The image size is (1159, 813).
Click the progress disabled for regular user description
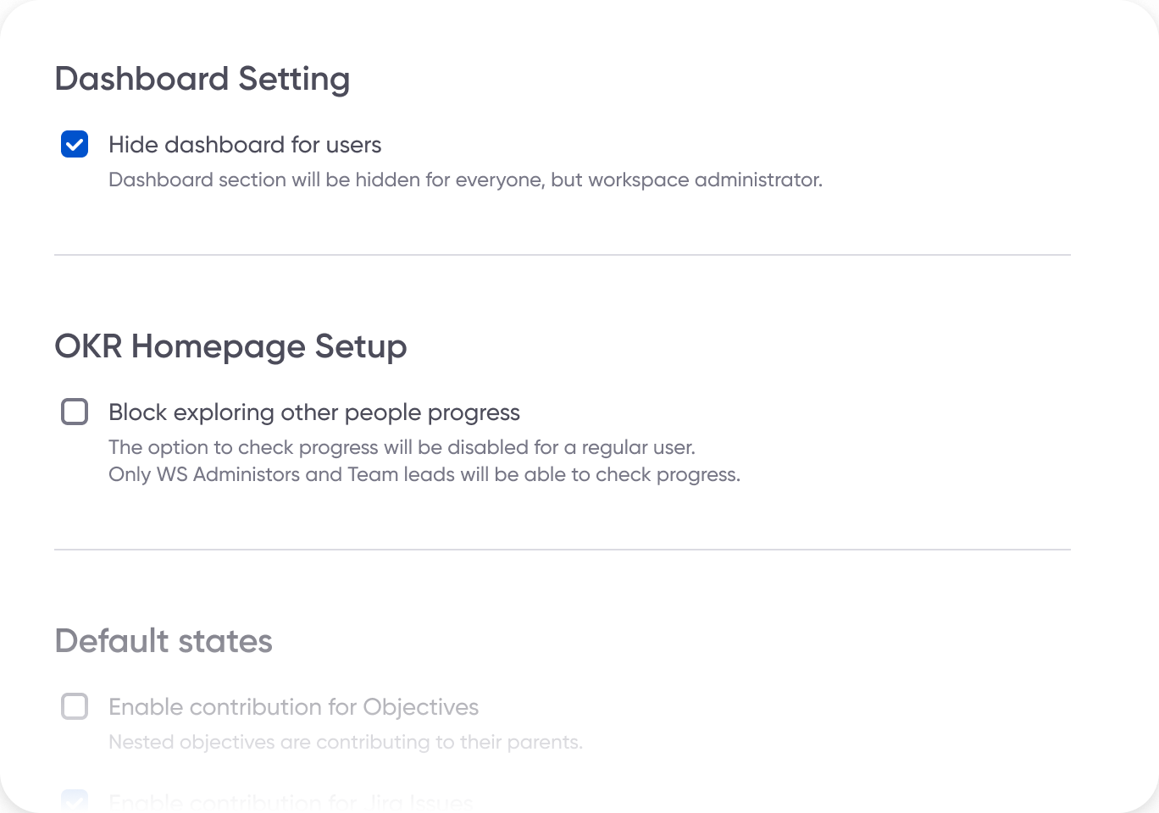402,447
